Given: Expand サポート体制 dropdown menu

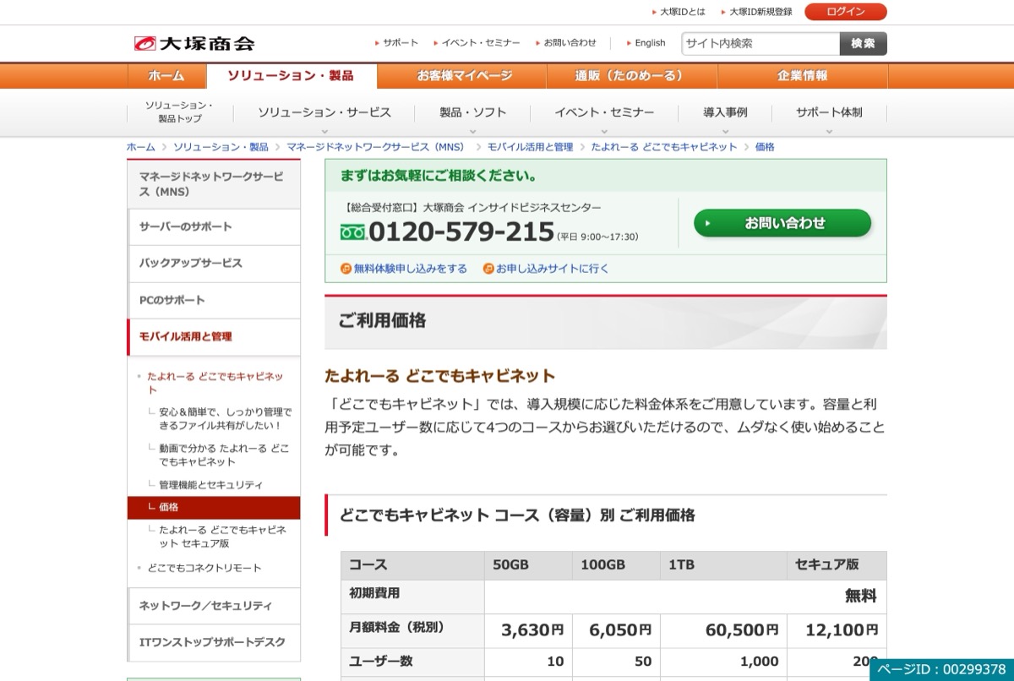Looking at the screenshot, I should point(829,113).
